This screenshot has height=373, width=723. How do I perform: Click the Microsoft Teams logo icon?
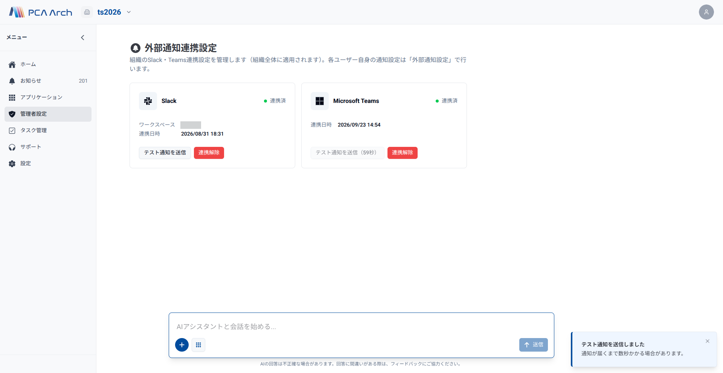(320, 101)
